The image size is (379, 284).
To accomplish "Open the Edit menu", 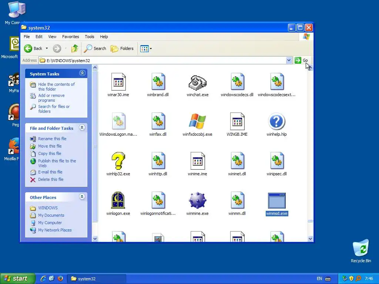I will (x=39, y=37).
